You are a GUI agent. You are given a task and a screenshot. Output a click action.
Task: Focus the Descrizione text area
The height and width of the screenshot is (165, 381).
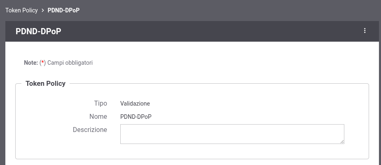point(232,134)
